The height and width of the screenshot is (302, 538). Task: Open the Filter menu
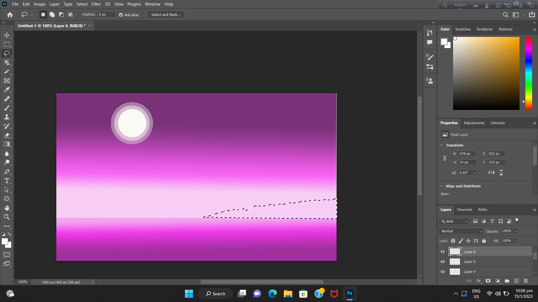click(96, 4)
